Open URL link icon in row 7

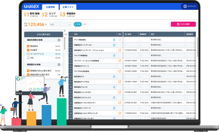click(120, 71)
